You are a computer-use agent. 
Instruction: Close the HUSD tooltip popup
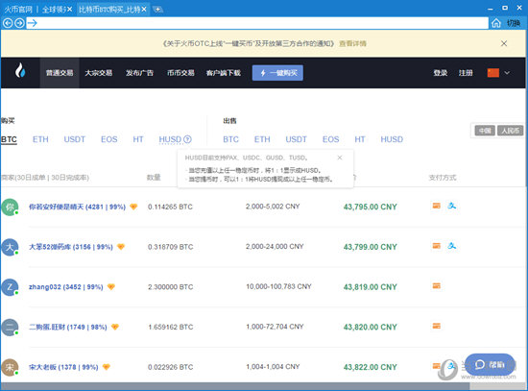tap(340, 158)
